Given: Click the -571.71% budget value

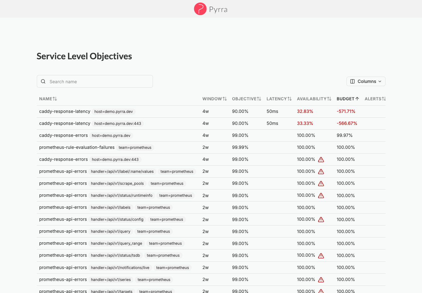Looking at the screenshot, I should pyautogui.click(x=346, y=111).
